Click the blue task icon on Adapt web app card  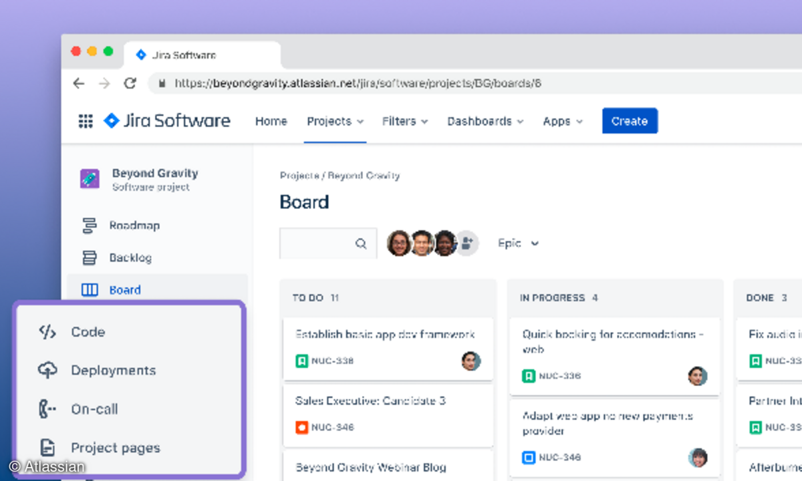point(529,458)
